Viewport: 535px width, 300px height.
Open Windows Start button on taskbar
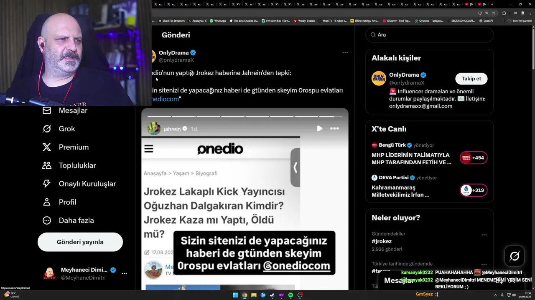[x=235, y=295]
